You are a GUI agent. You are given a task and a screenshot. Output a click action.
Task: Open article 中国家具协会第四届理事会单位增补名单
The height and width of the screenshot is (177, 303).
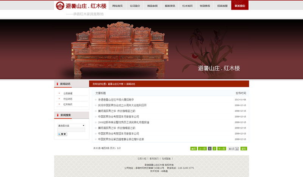121,139
